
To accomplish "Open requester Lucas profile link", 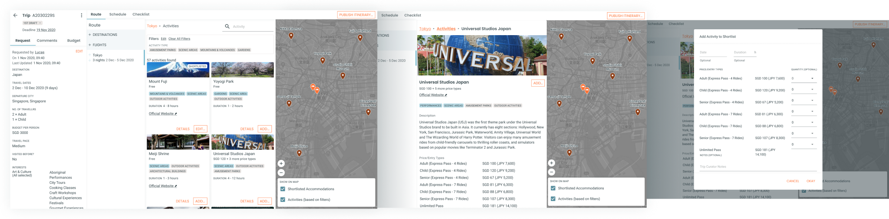I will (x=40, y=53).
